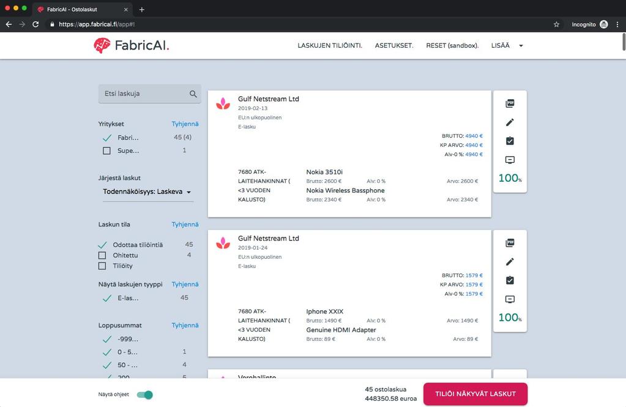The width and height of the screenshot is (626, 407).
Task: Click Tyhjennä next to Loppusummat
Action: pyautogui.click(x=185, y=326)
